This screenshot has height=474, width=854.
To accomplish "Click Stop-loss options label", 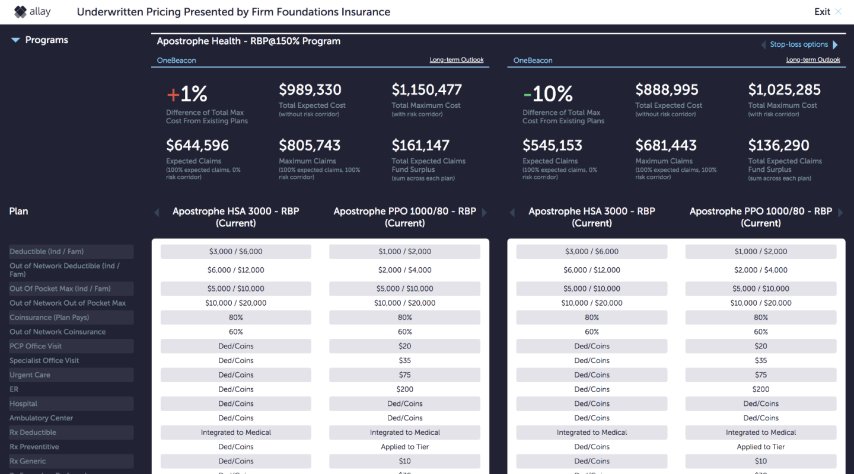I will click(799, 44).
